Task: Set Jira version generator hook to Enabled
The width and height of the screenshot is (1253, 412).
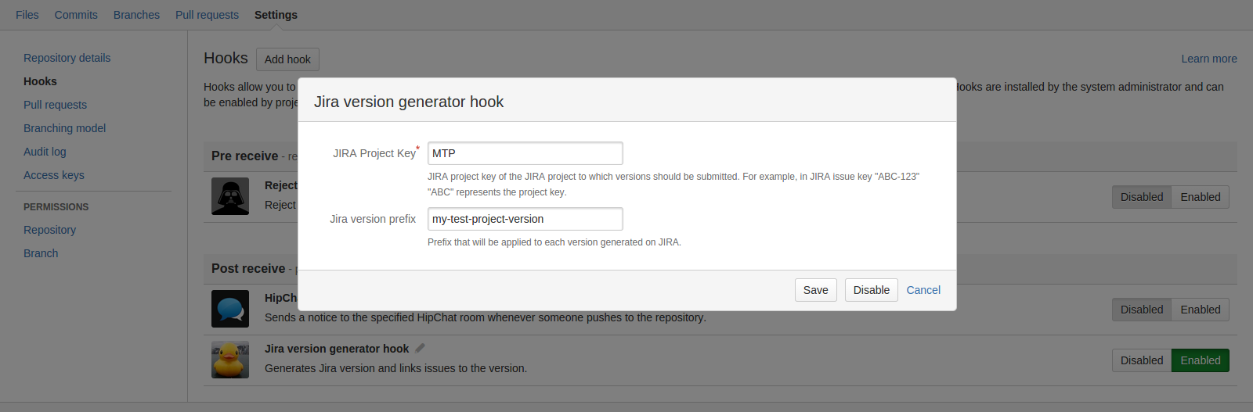Action: pyautogui.click(x=1201, y=360)
